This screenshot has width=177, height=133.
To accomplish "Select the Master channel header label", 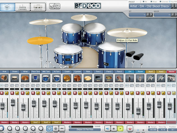I will (171, 71).
